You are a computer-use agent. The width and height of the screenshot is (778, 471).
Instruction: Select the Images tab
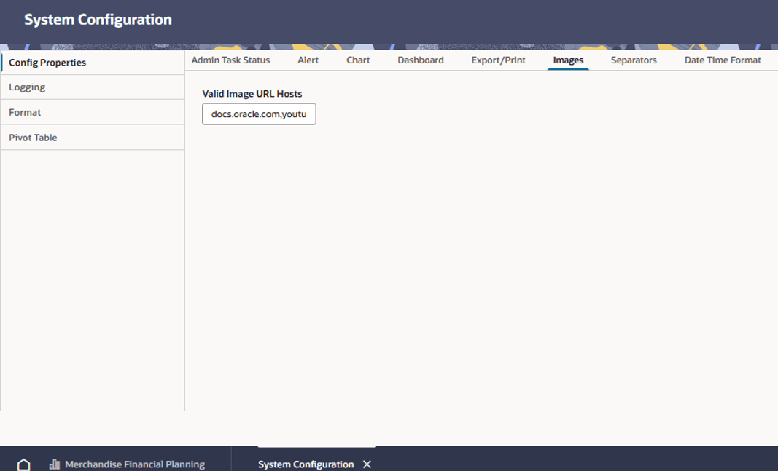(x=568, y=60)
